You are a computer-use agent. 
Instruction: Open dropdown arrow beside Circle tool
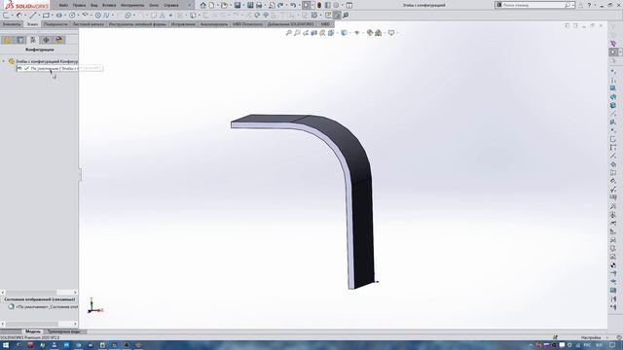pos(78,16)
